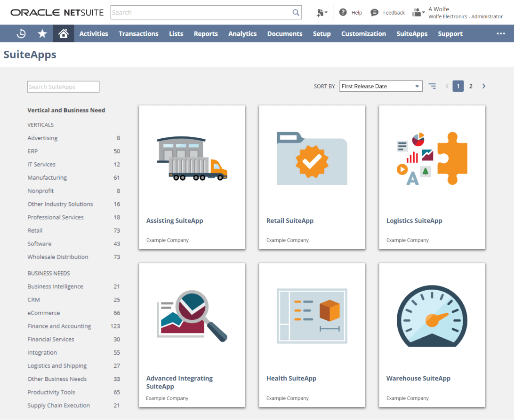The image size is (514, 420).
Task: Open the Recent Records history icon
Action: coord(21,33)
